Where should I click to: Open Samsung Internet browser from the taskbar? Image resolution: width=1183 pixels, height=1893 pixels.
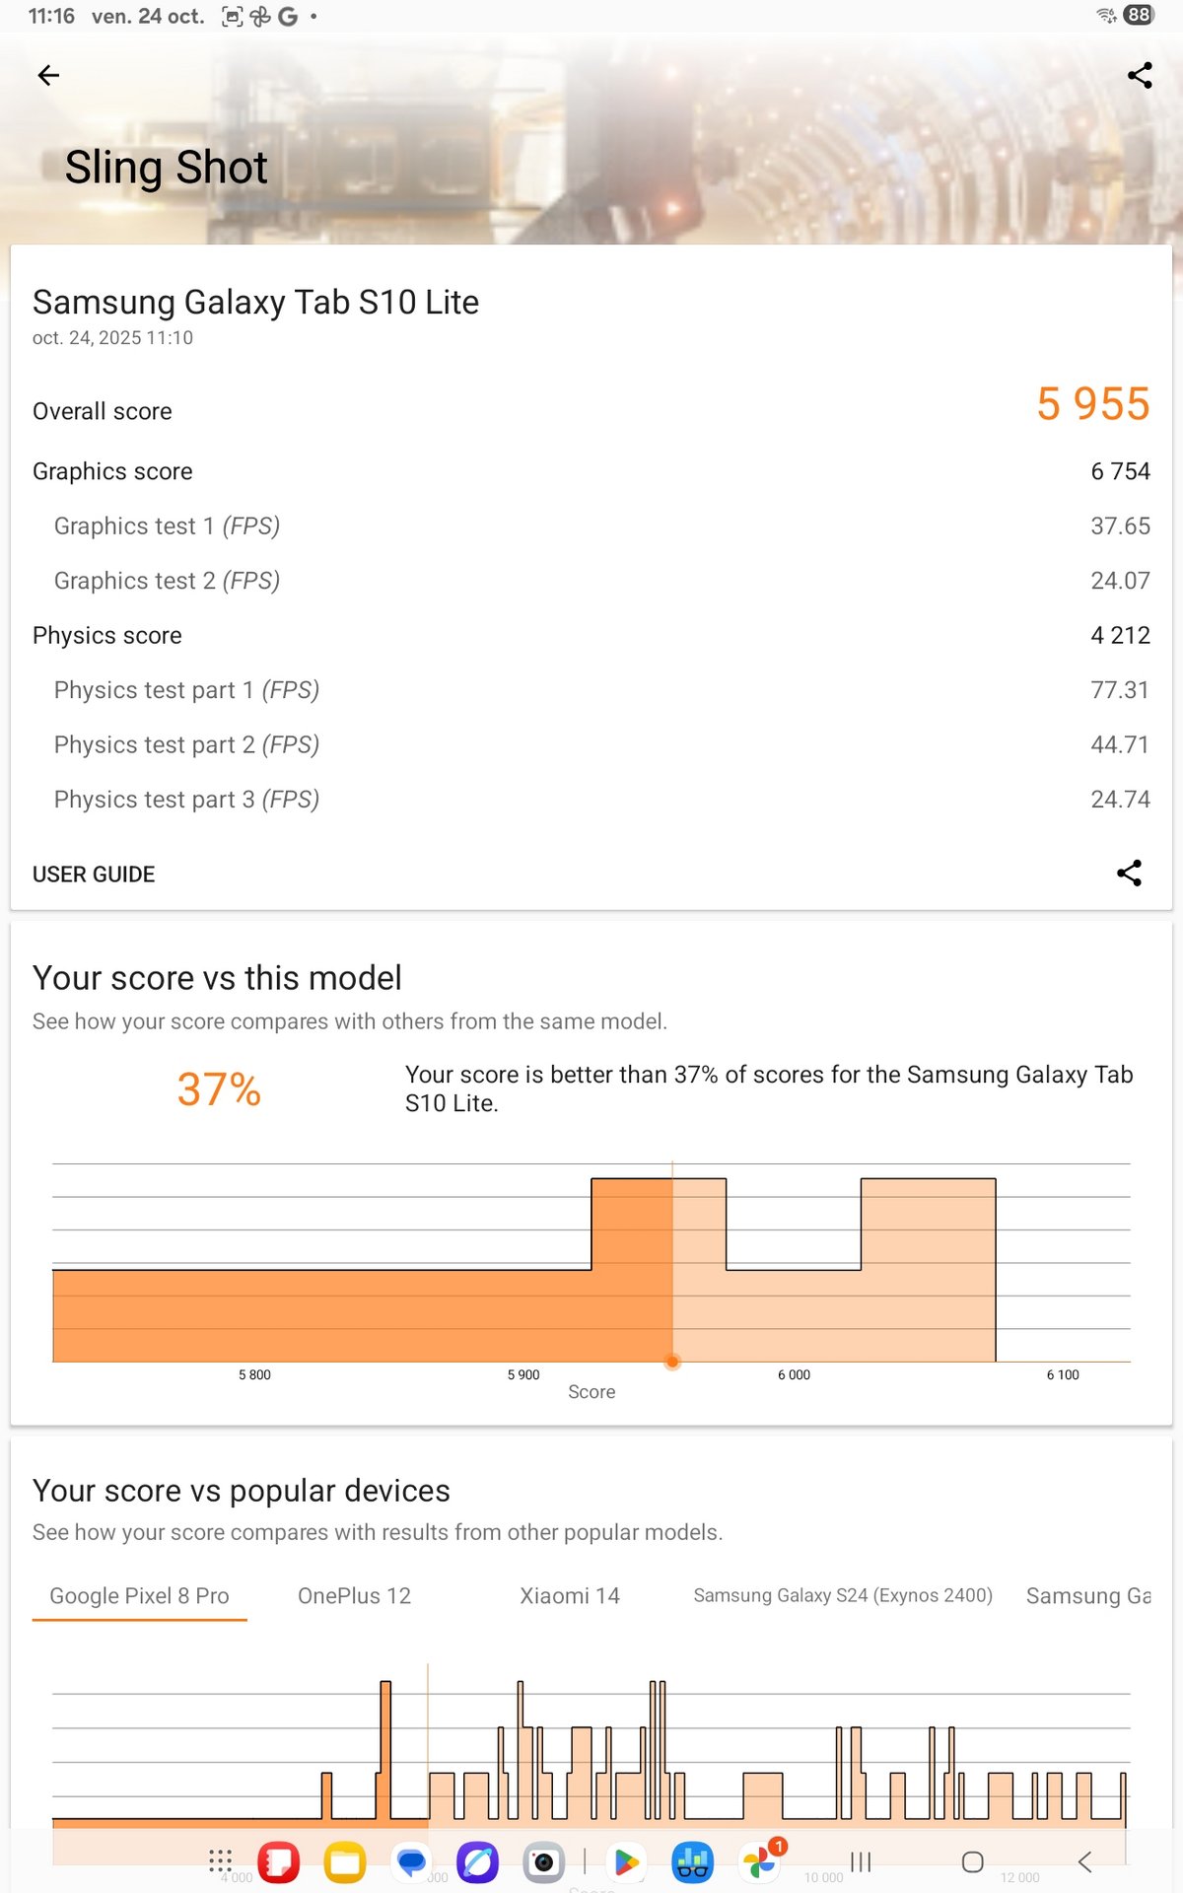click(477, 1861)
